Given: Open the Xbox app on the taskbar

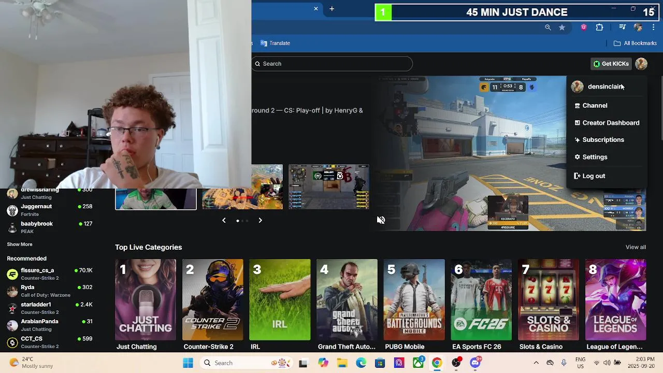Looking at the screenshot, I should (x=418, y=363).
